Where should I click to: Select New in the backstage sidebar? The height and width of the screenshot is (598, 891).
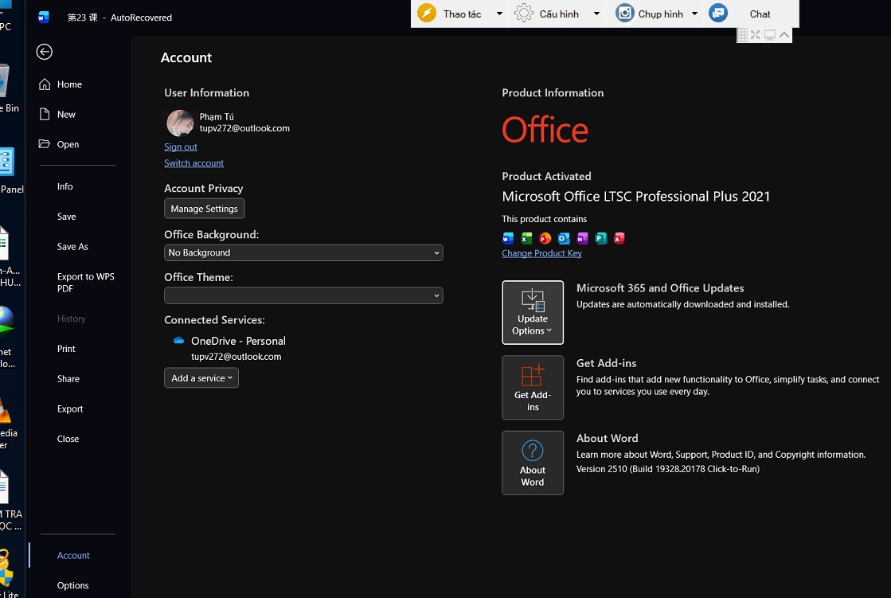(x=66, y=114)
